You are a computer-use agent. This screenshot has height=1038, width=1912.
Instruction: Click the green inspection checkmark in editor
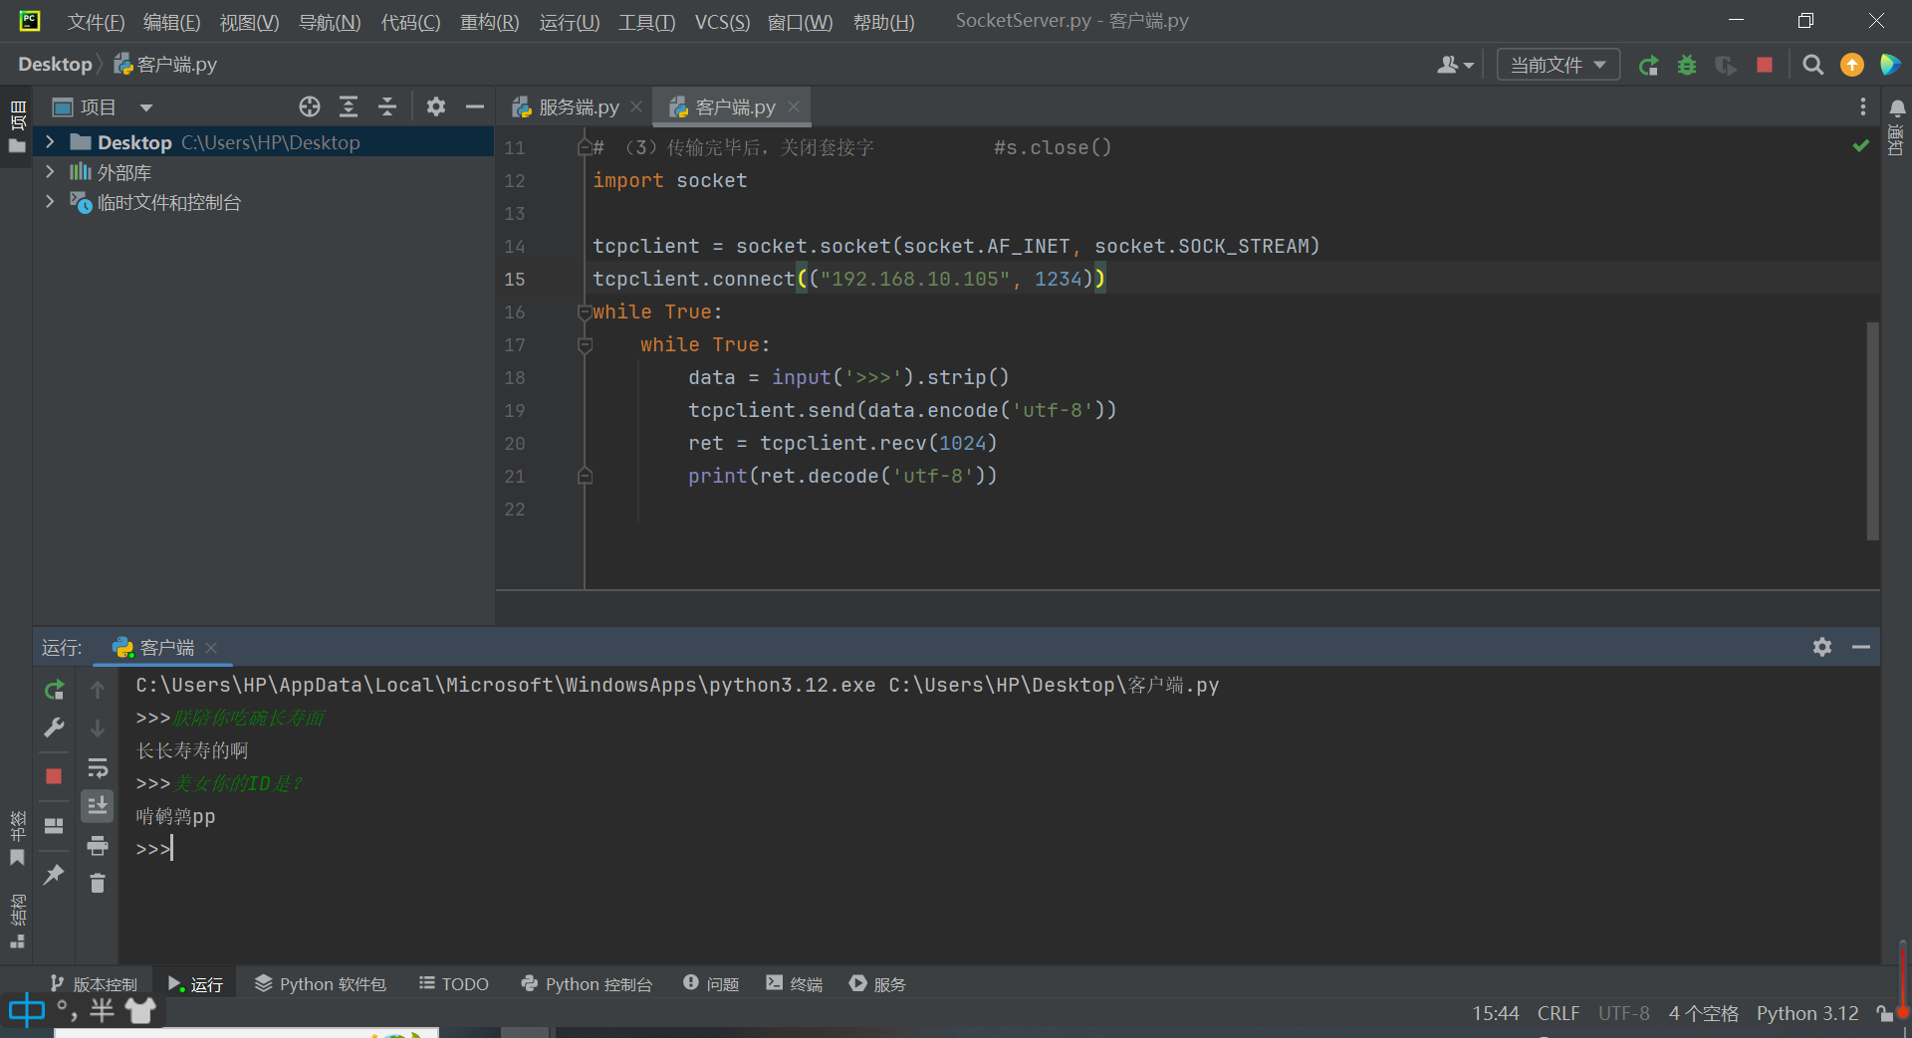pos(1860,146)
